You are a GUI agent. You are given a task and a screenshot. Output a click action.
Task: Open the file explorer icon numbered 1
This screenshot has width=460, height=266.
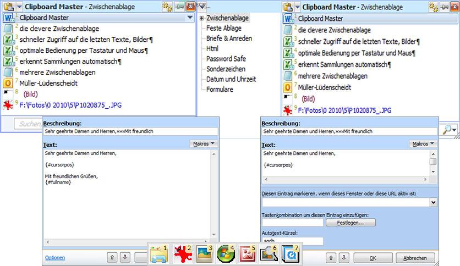[x=158, y=254]
